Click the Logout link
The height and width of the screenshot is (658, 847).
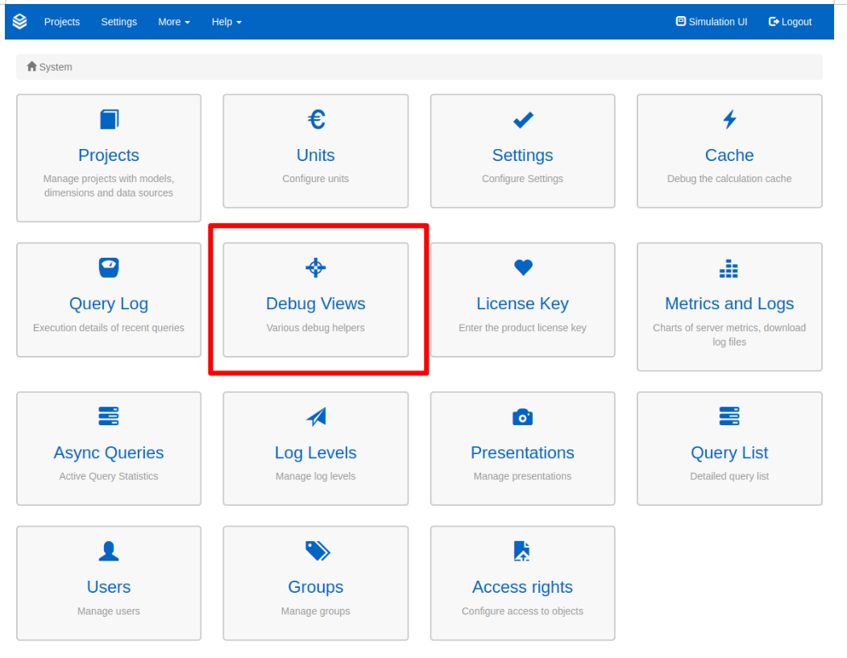tap(790, 22)
